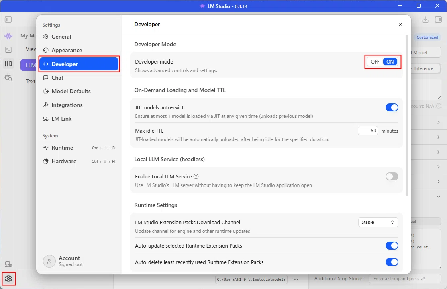Click LM Link icon above settings gear
This screenshot has height=289, width=447.
click(8, 264)
